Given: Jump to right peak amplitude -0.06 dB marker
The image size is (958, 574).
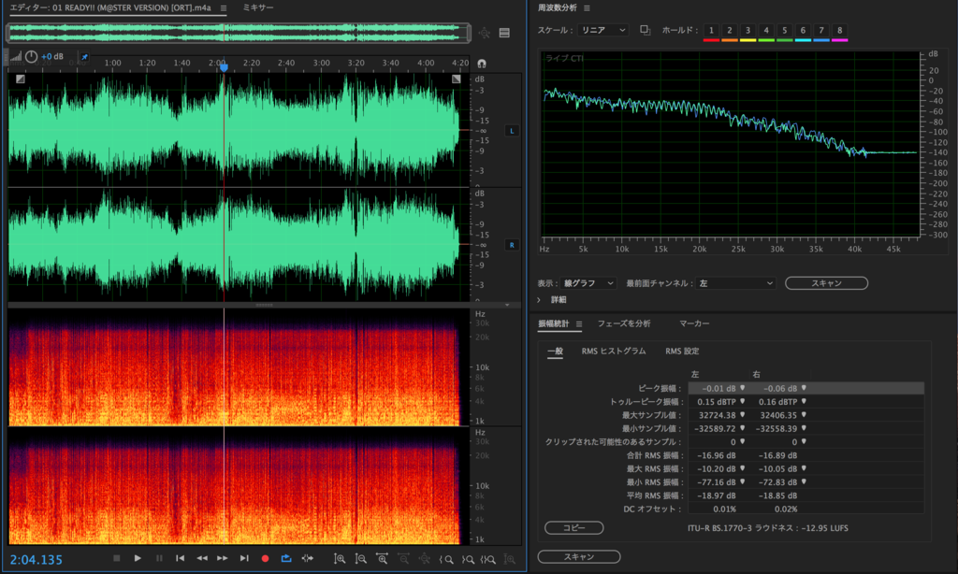Looking at the screenshot, I should [804, 388].
